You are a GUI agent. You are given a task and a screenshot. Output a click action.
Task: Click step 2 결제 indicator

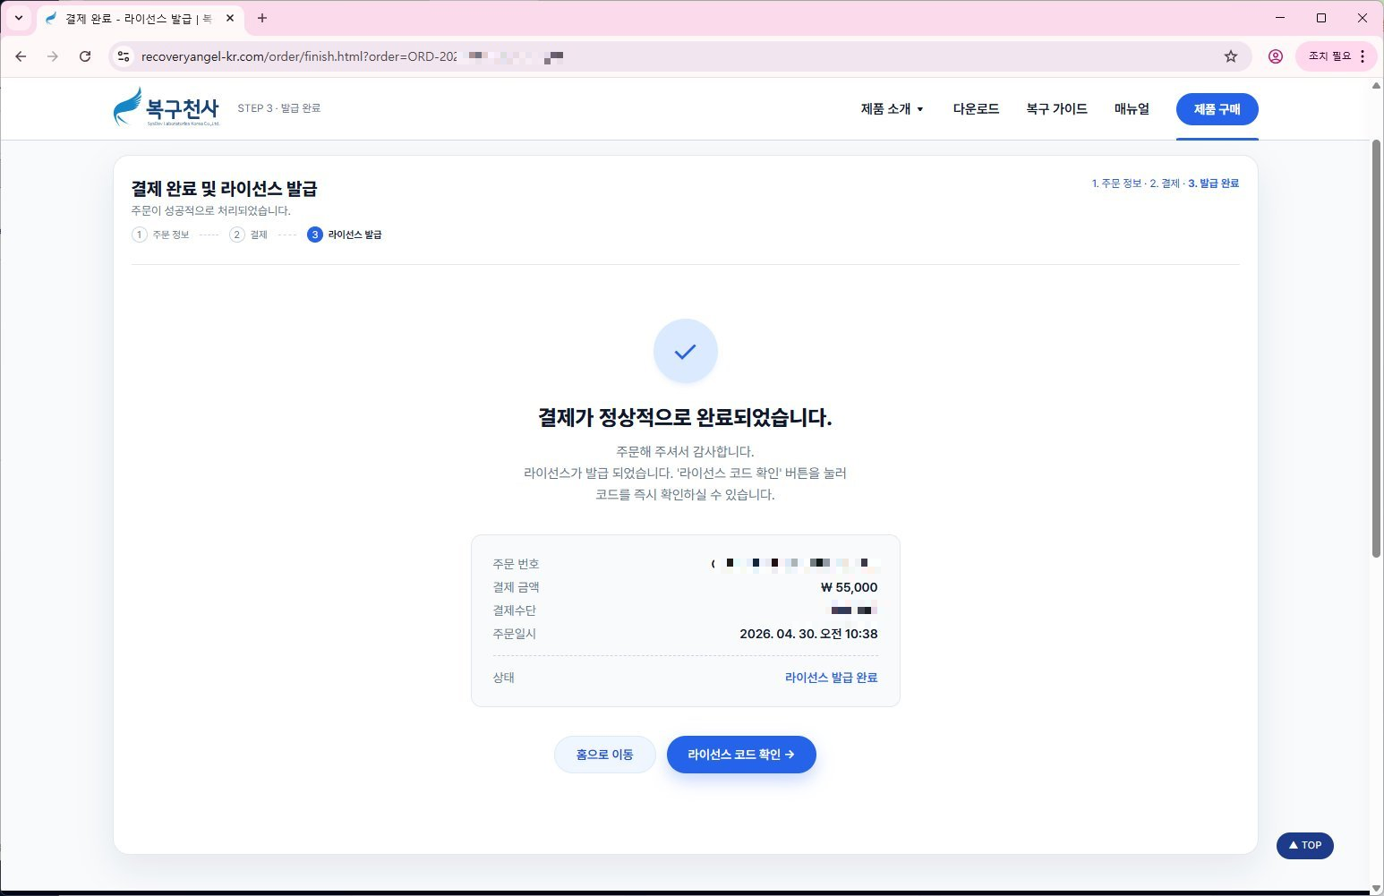pyautogui.click(x=249, y=235)
